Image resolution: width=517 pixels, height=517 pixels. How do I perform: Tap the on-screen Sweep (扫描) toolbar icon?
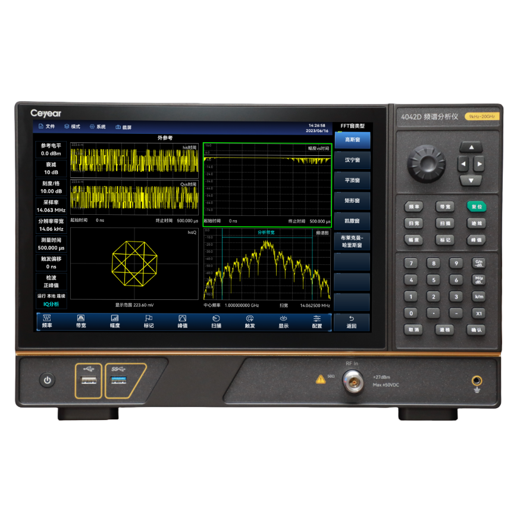tap(217, 319)
